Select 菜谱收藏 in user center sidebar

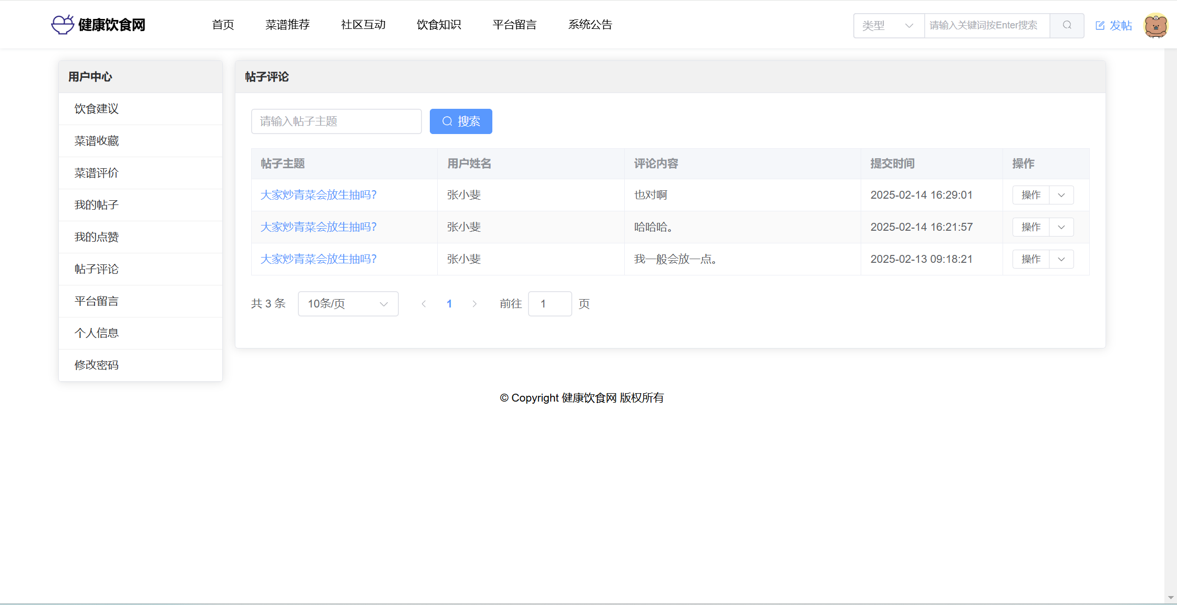click(x=97, y=141)
